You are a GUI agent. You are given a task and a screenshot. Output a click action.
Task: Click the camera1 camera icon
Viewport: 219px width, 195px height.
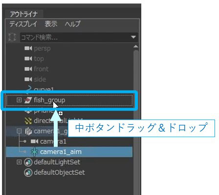(35, 141)
